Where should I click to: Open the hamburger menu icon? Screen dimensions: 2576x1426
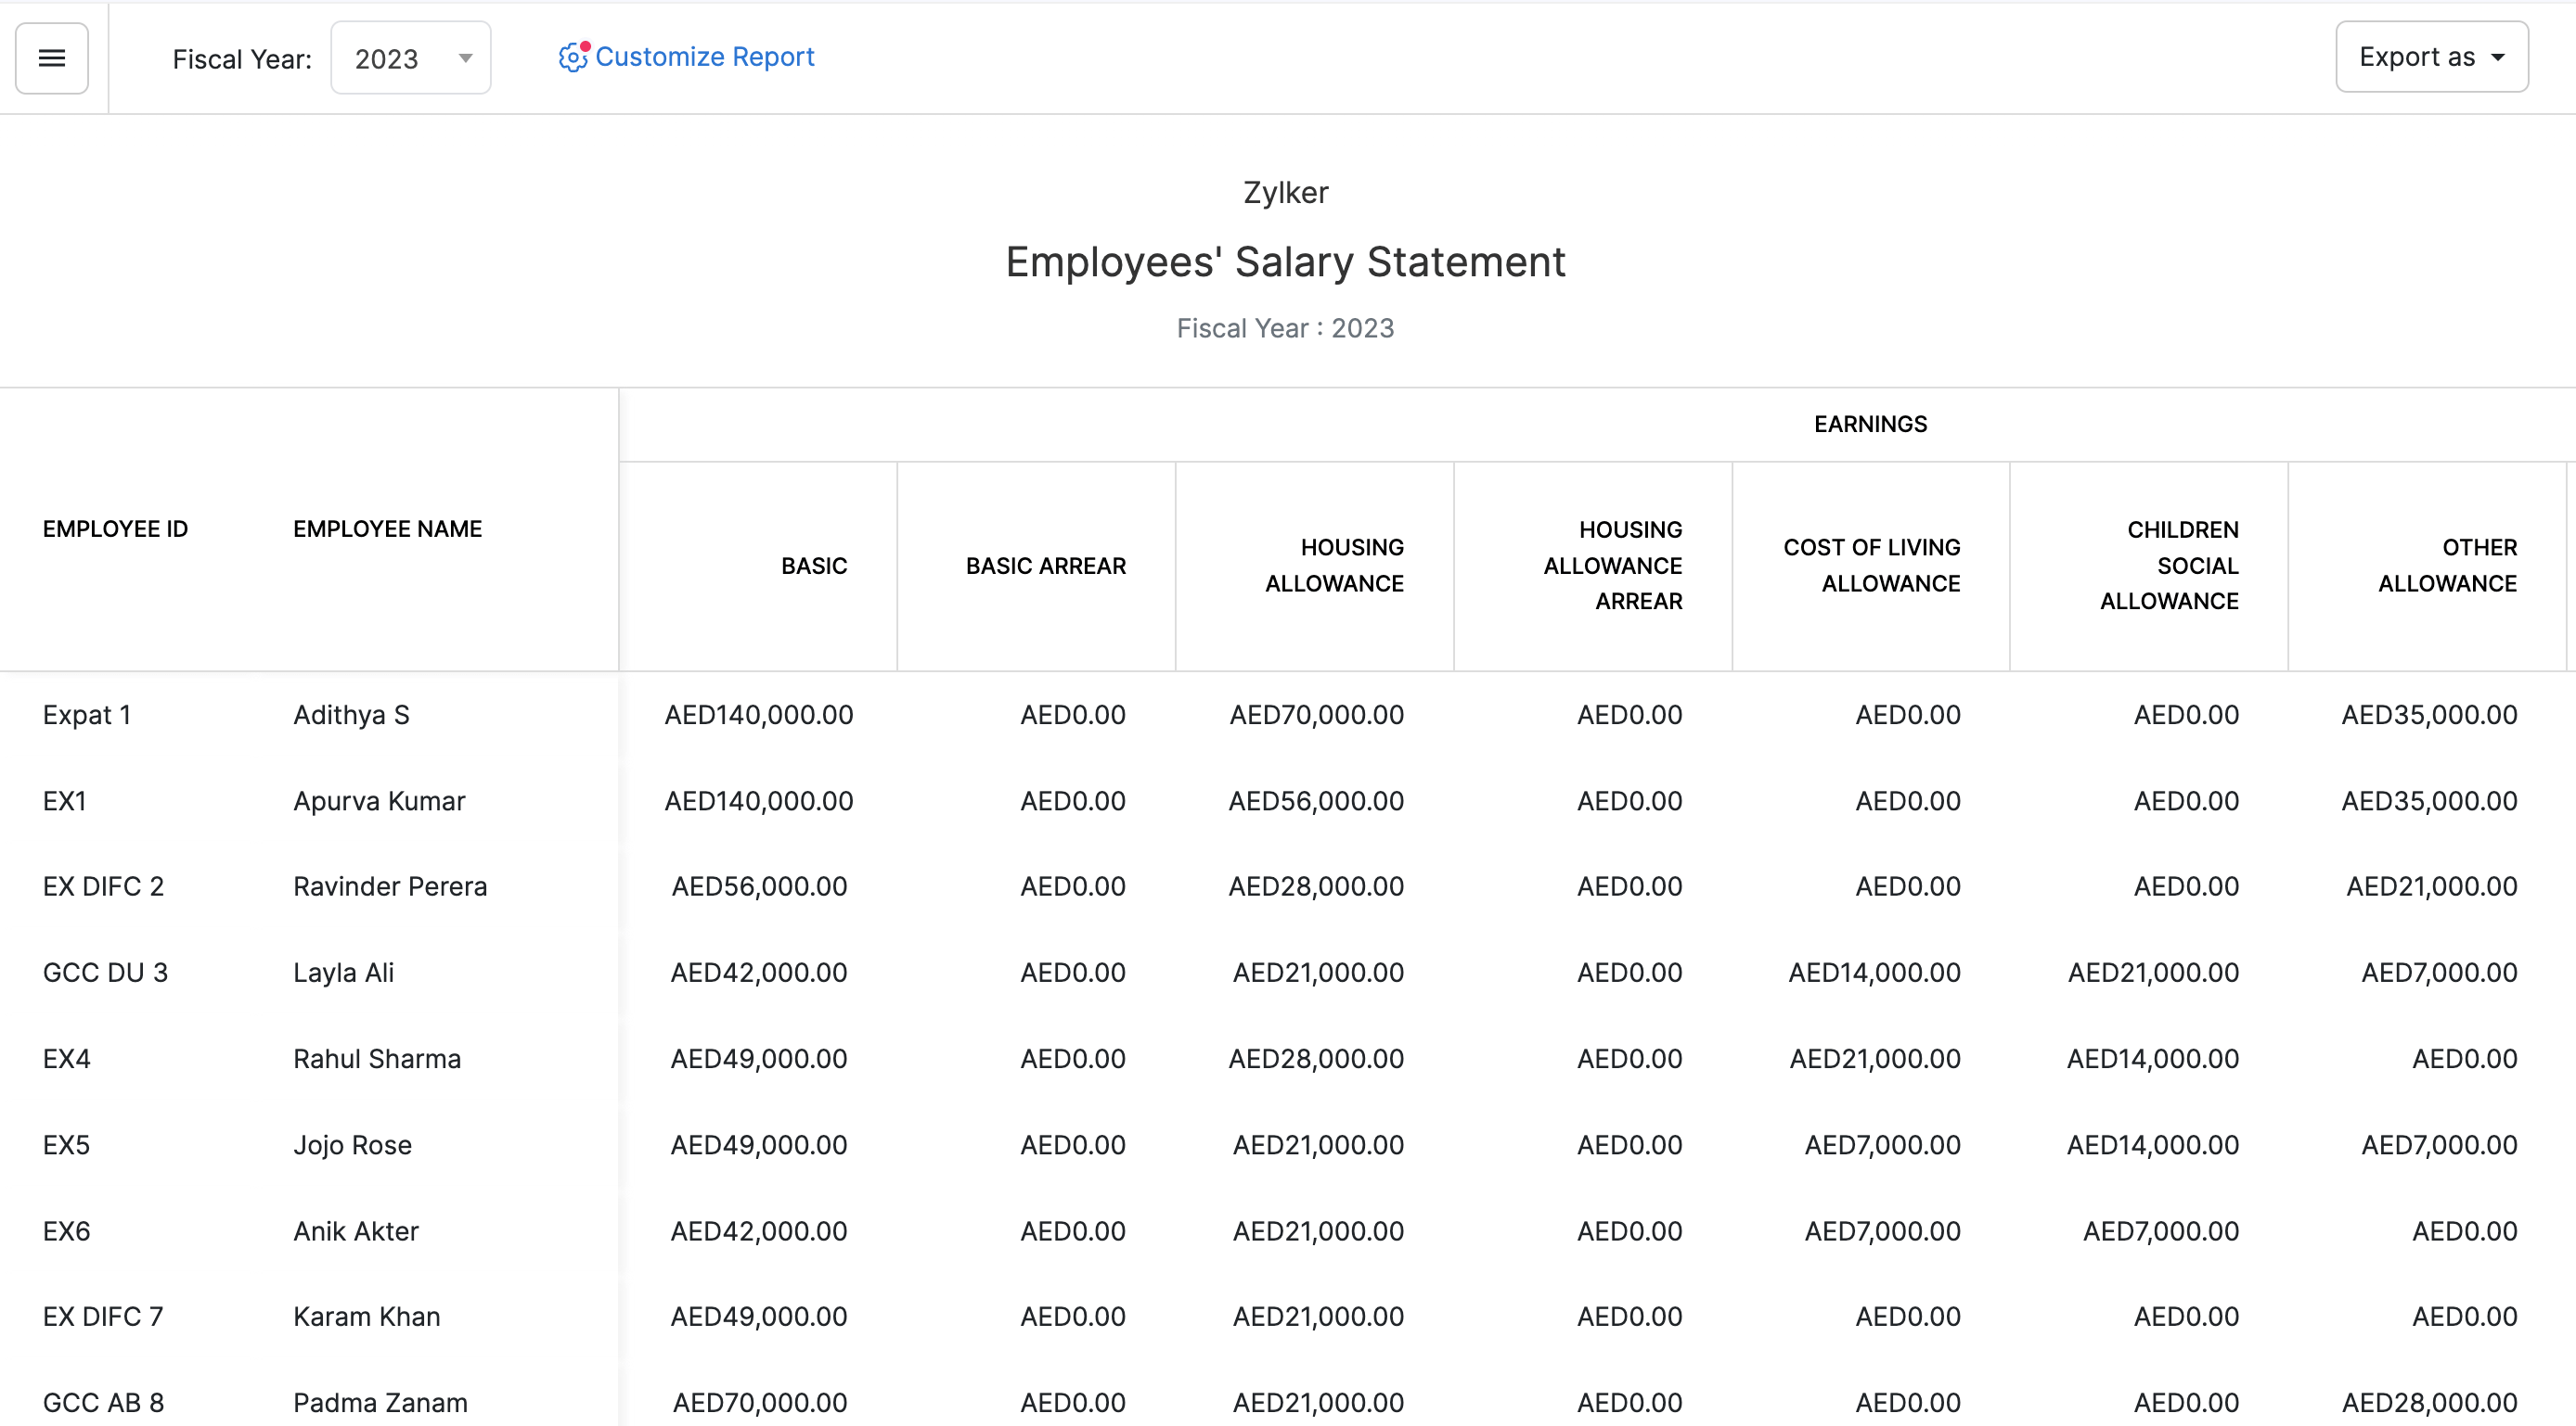[52, 58]
